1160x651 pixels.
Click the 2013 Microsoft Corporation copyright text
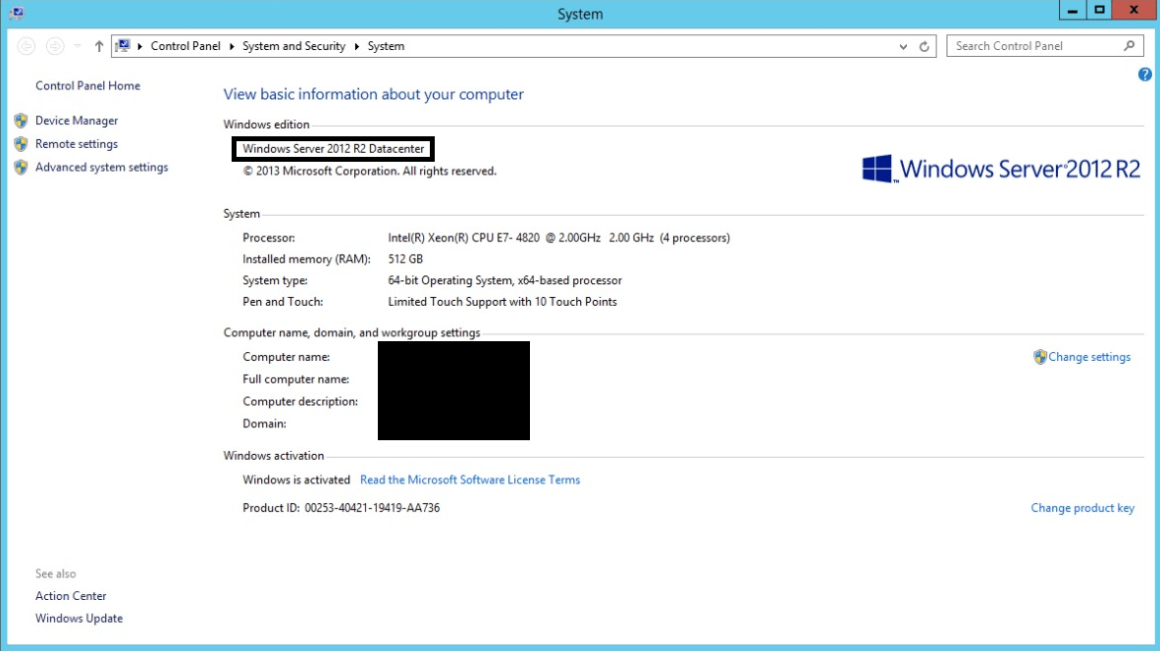[369, 171]
